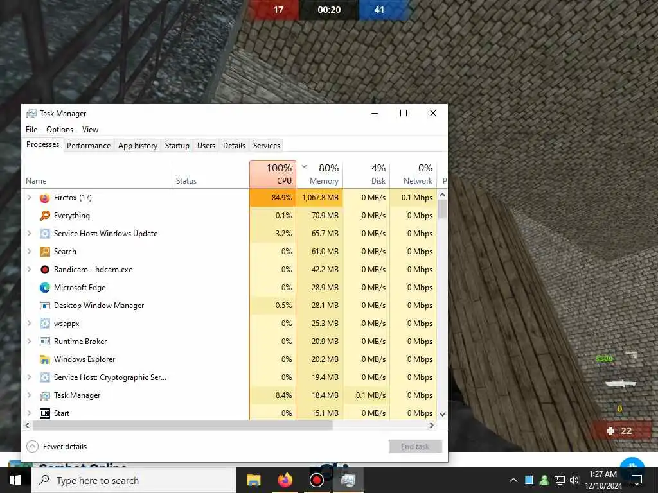
Task: Click the Task Manager taskbar icon
Action: click(x=348, y=480)
